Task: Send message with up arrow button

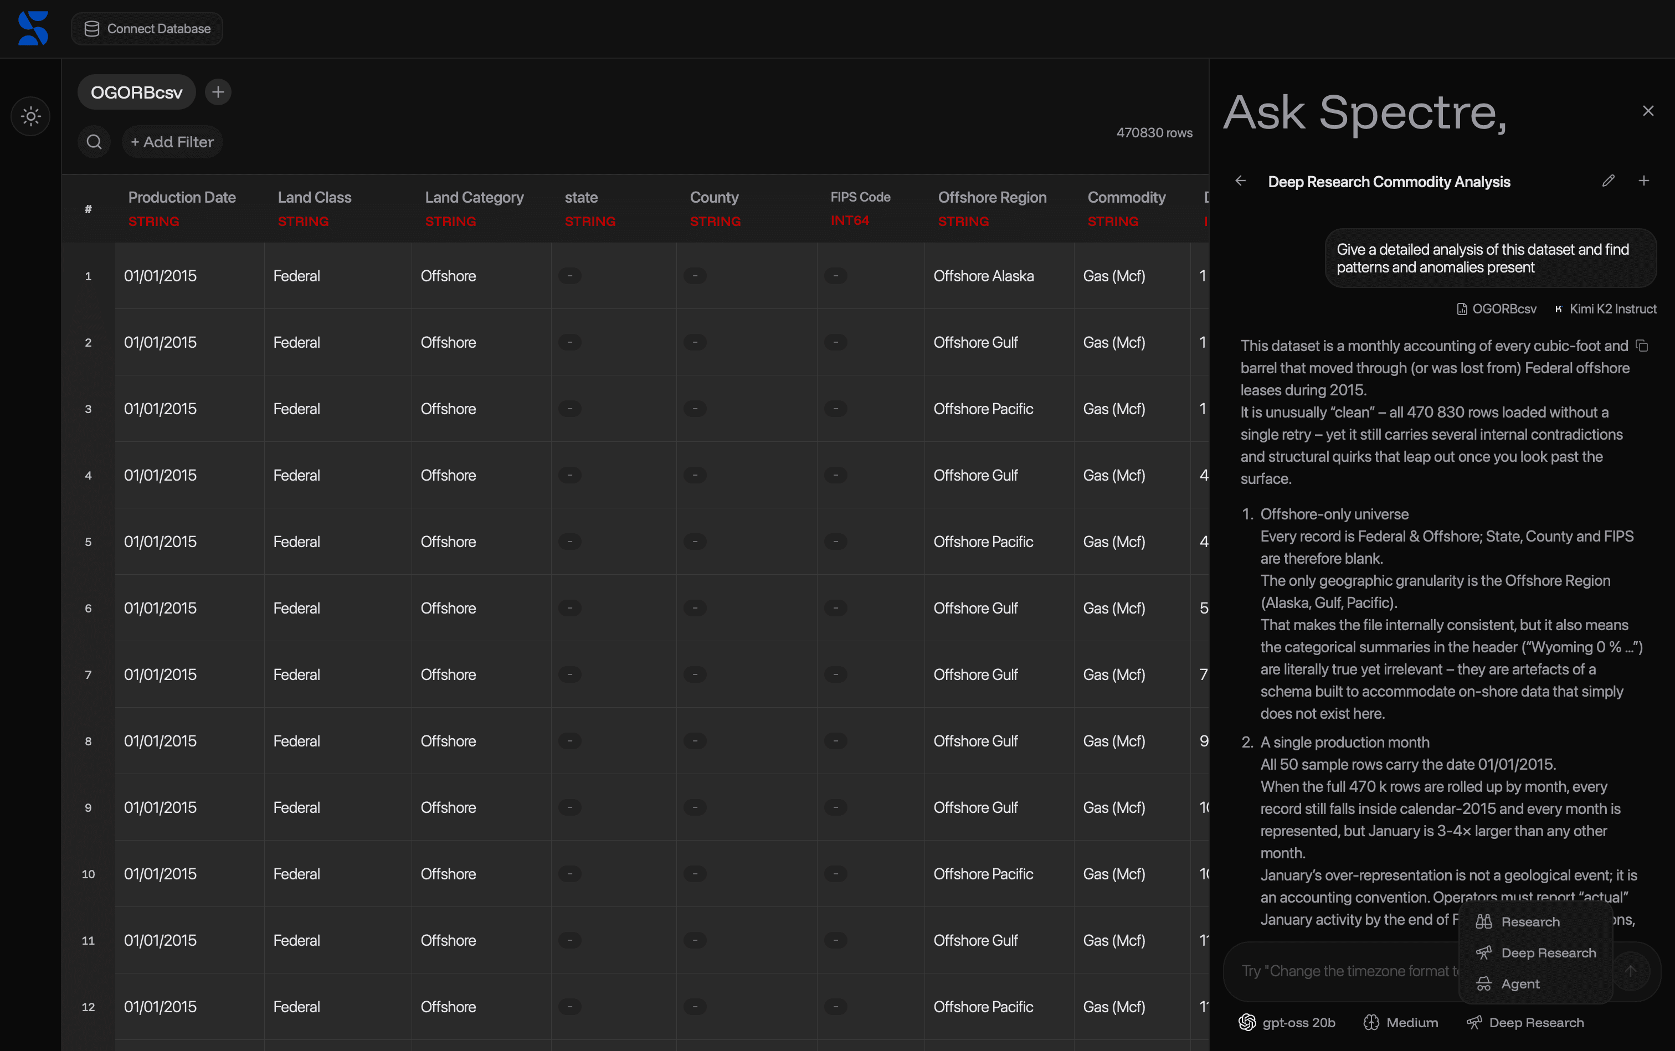Action: click(x=1631, y=971)
